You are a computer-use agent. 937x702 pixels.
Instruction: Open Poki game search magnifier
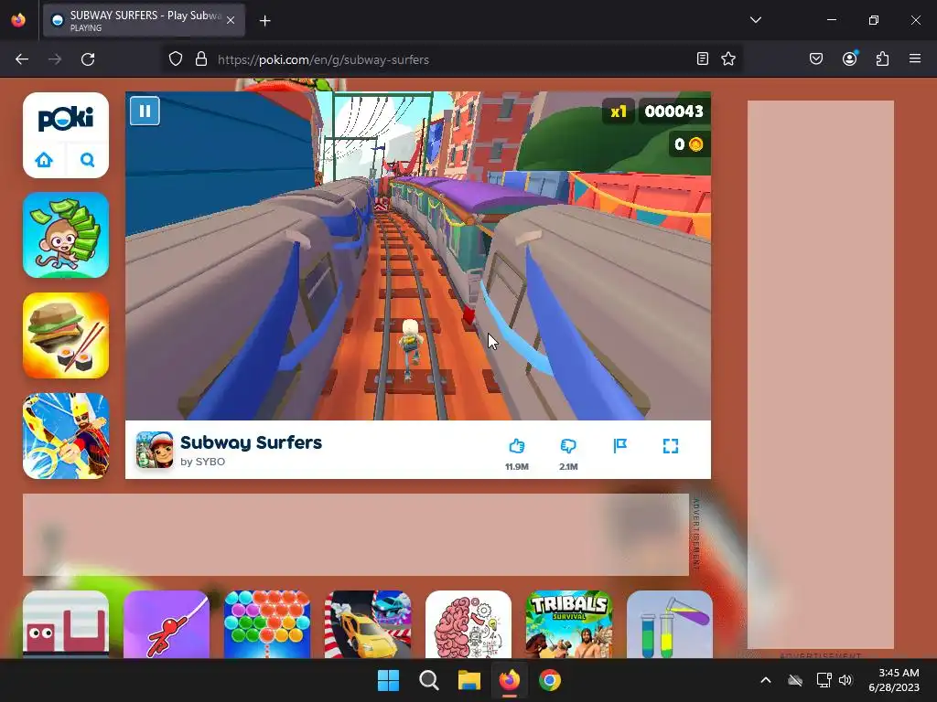tap(87, 160)
